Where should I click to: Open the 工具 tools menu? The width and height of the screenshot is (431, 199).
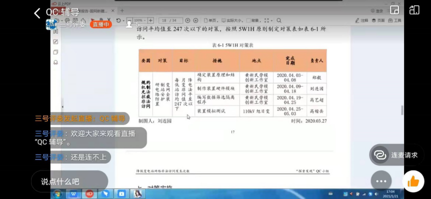click(394, 20)
